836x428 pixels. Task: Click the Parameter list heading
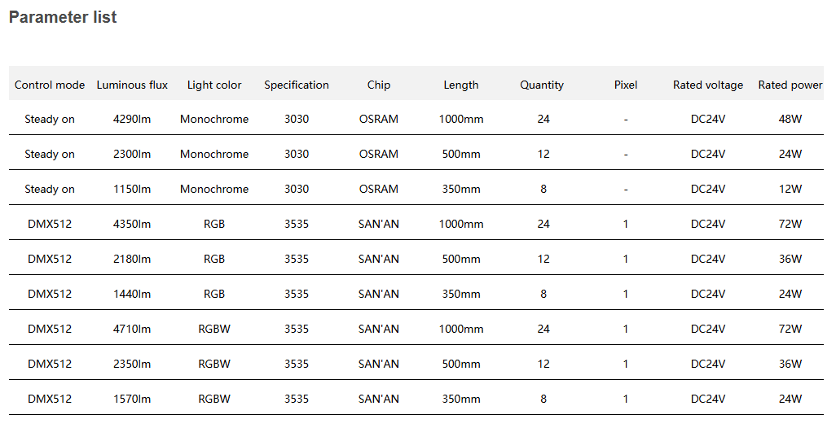point(63,17)
